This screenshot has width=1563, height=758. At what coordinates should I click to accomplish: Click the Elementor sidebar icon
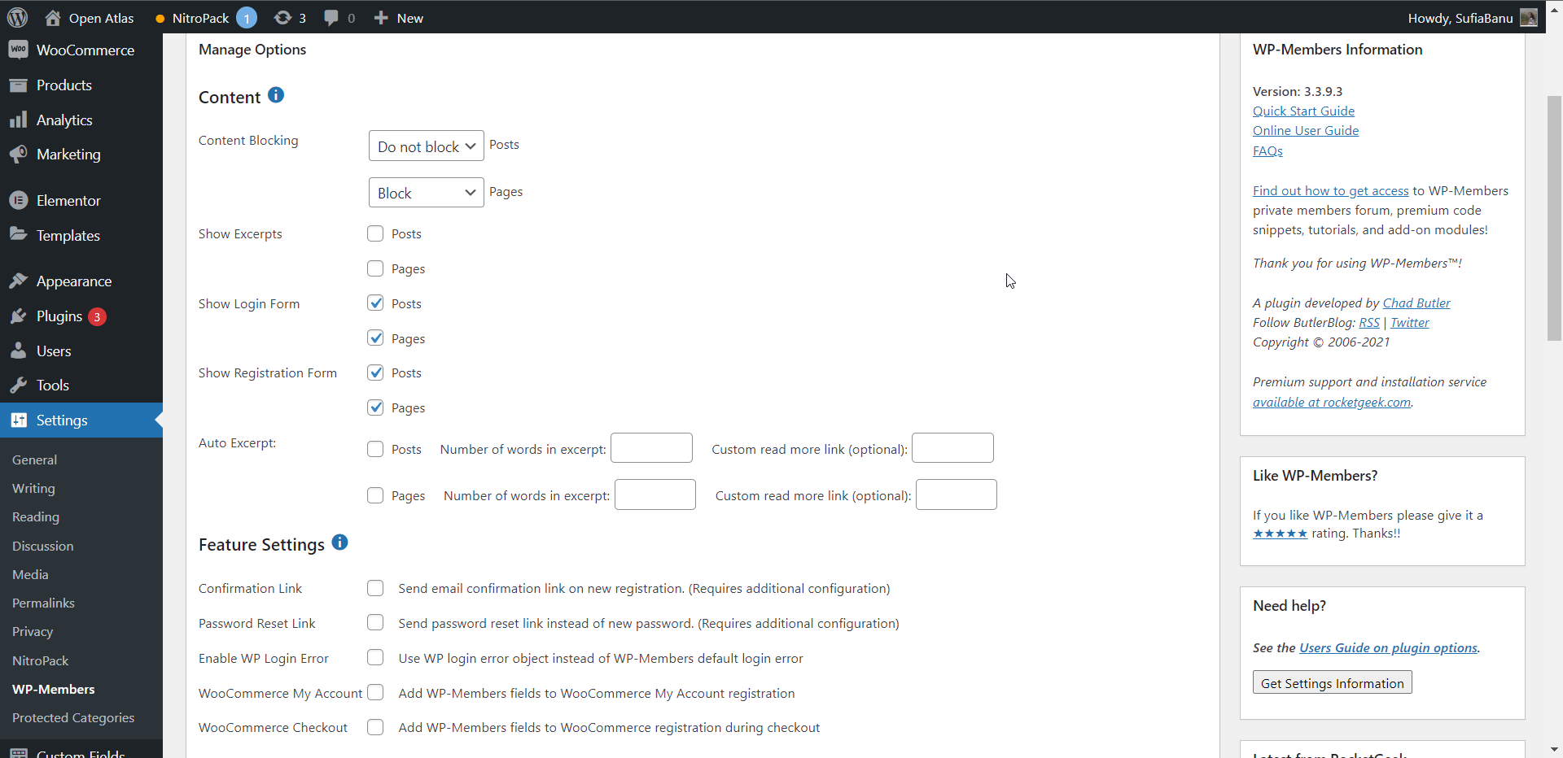(x=18, y=200)
